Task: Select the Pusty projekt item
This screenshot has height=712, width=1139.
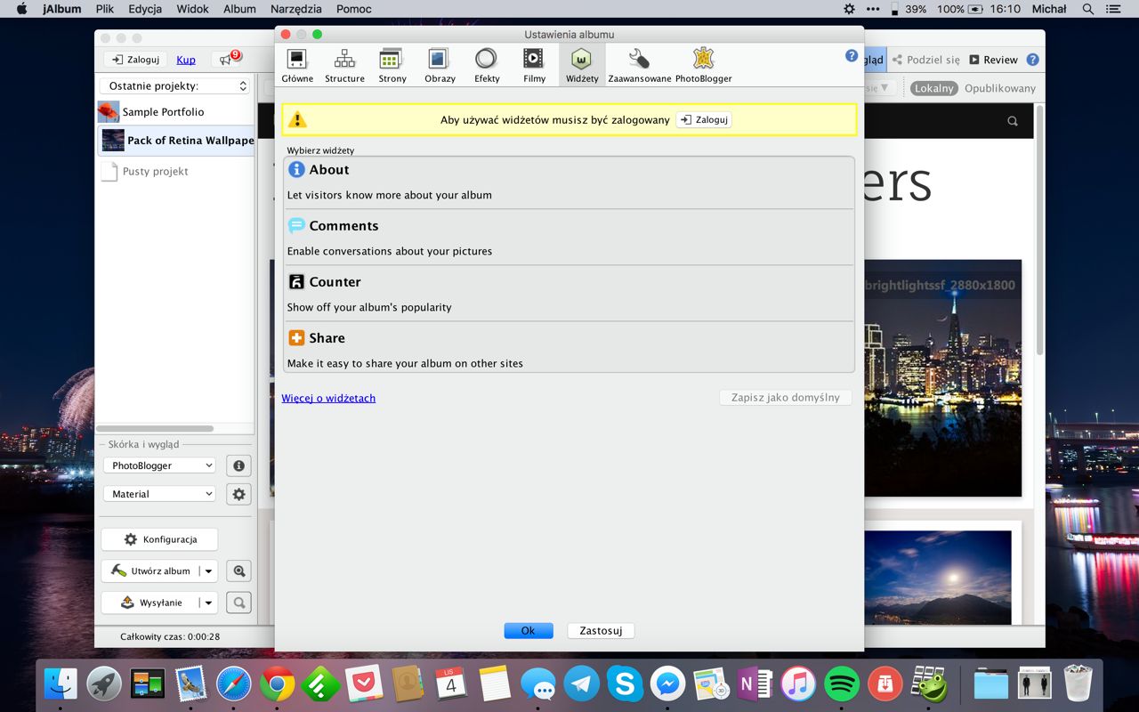Action: click(175, 171)
